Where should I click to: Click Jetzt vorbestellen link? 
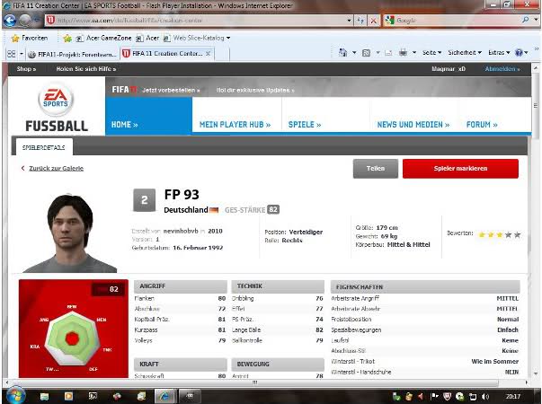point(171,90)
